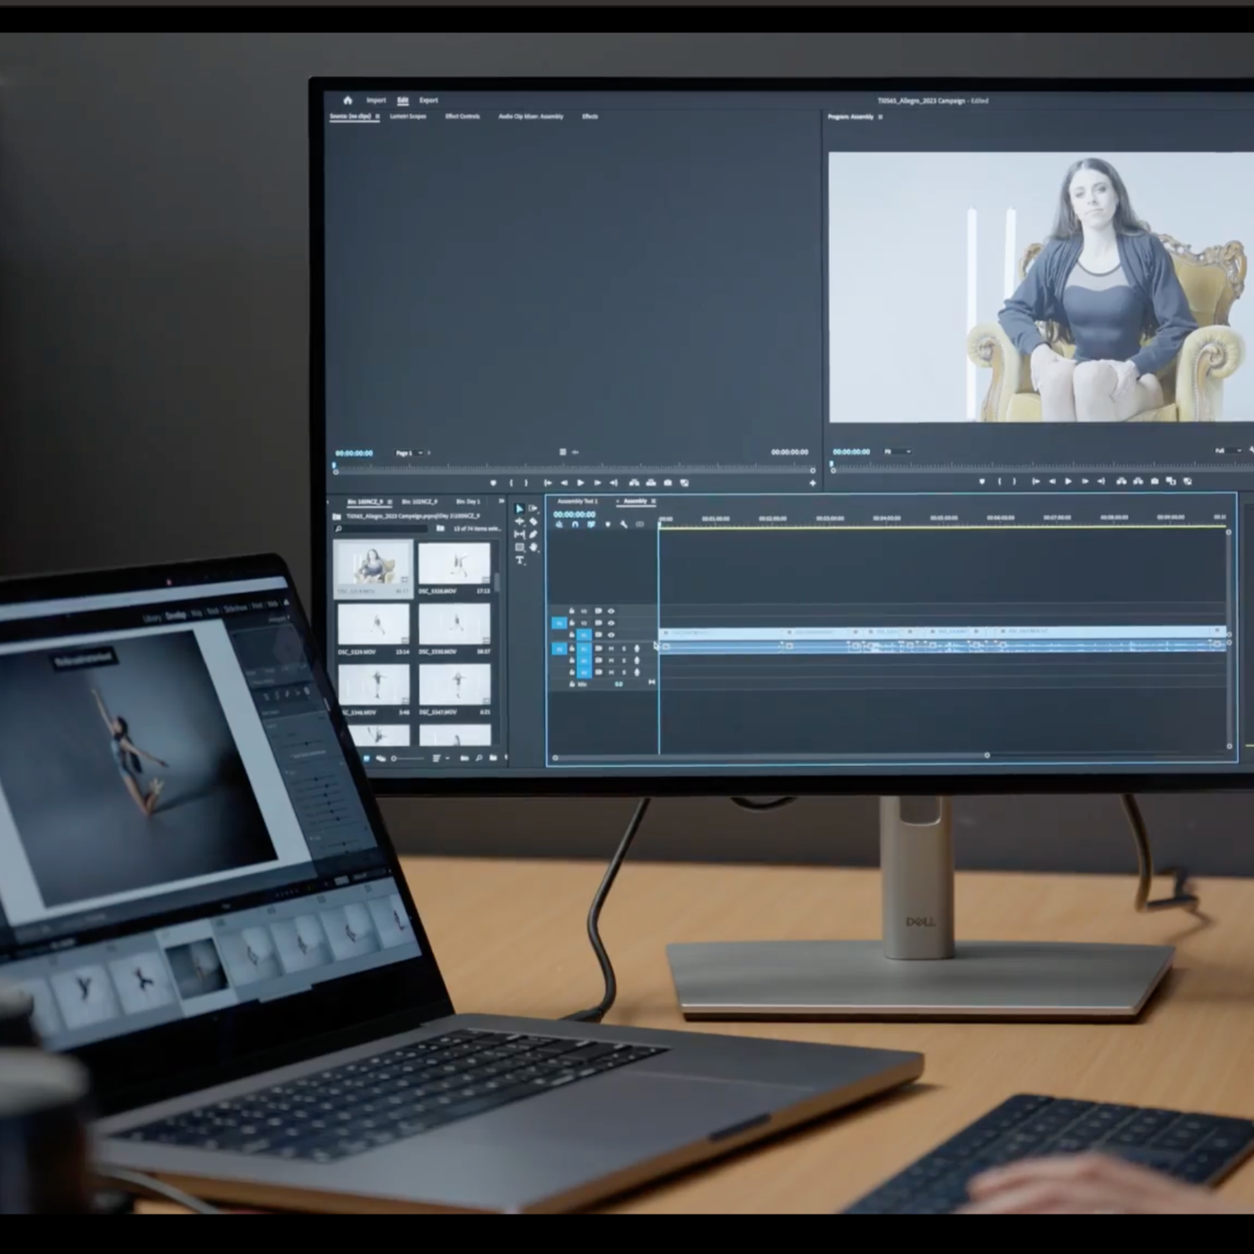Open the Bin: Day 1 tab
Screen dimensions: 1254x1254
pos(468,501)
